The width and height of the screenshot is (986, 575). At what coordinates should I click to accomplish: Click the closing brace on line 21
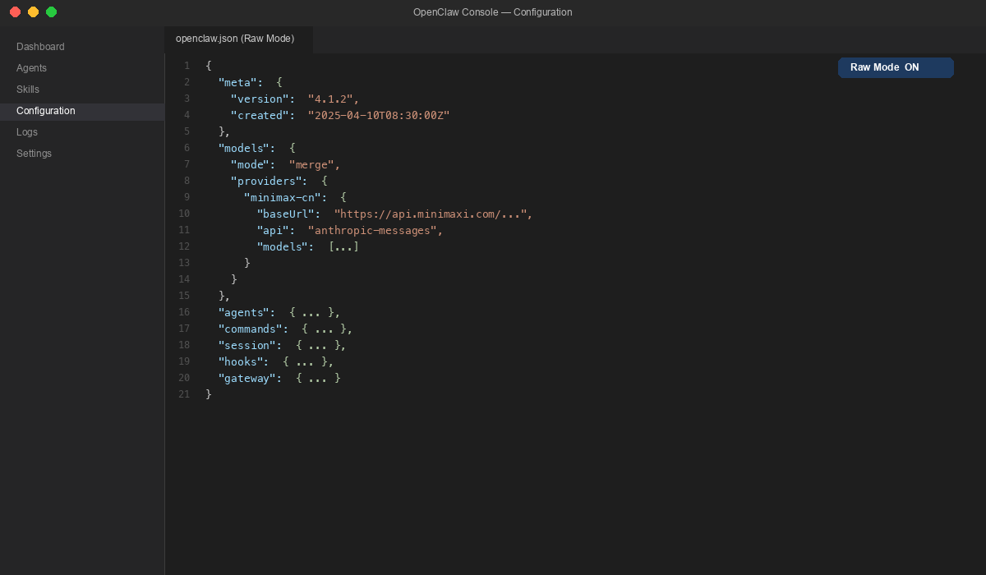pyautogui.click(x=209, y=394)
